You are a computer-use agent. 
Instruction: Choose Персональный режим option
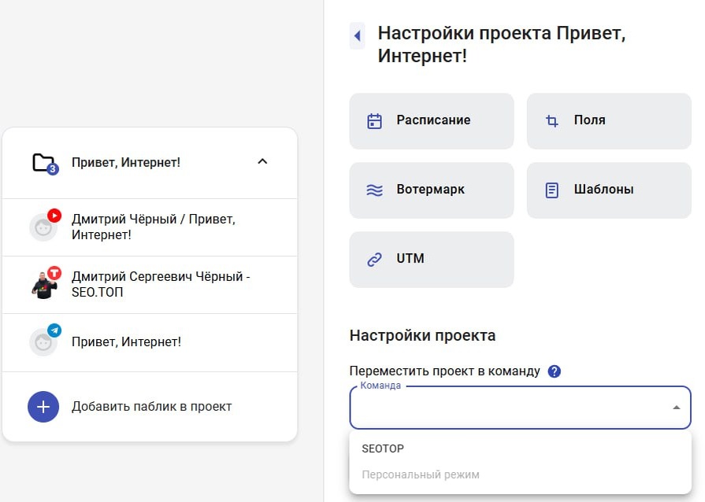click(421, 474)
